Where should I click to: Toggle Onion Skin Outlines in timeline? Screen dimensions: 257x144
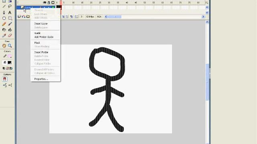coord(67,16)
